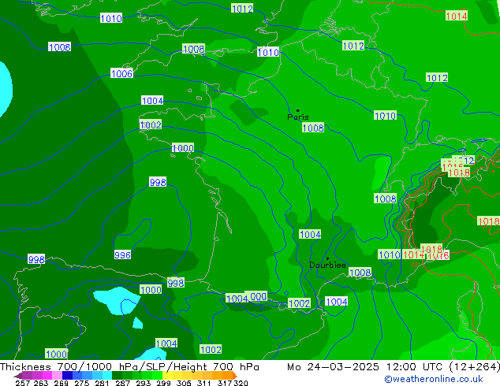Image resolution: width=500 pixels, height=386 pixels.
Task: Click the Dourbies city label
Action: pyautogui.click(x=327, y=265)
